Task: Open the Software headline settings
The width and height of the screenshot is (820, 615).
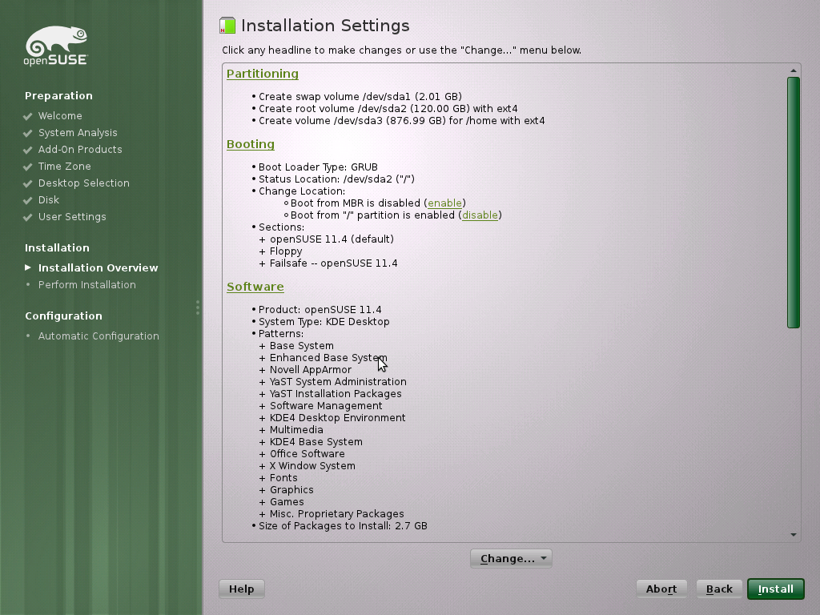Action: pos(255,287)
